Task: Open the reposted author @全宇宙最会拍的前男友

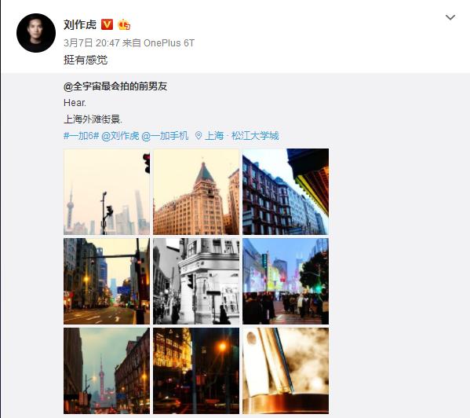Action: click(115, 86)
